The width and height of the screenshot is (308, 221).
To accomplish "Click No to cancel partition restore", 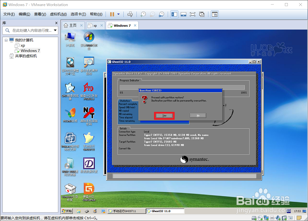I will point(198,116).
